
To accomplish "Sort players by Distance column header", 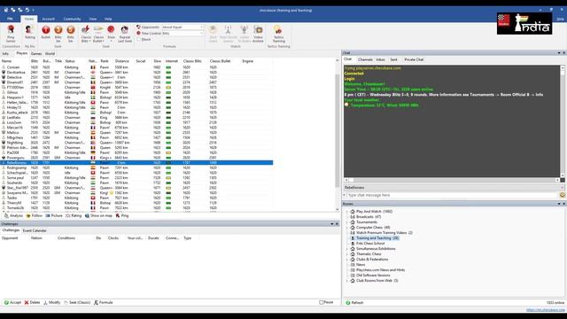I will (x=122, y=61).
